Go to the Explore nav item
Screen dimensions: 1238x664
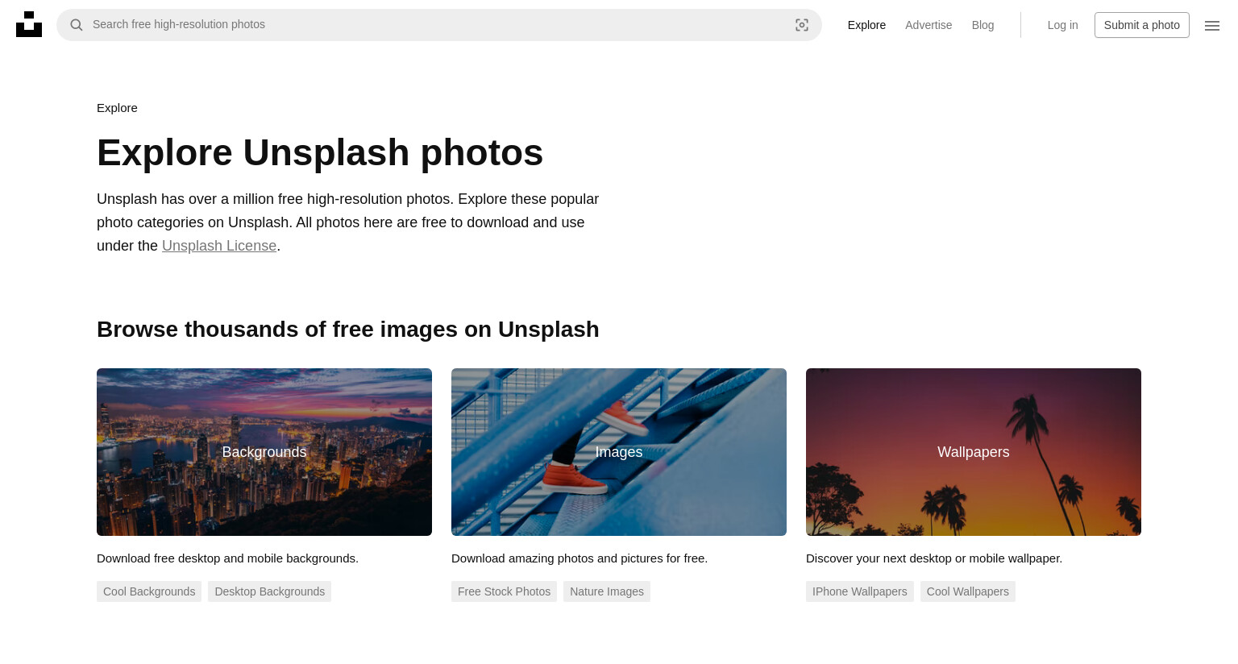pos(866,25)
